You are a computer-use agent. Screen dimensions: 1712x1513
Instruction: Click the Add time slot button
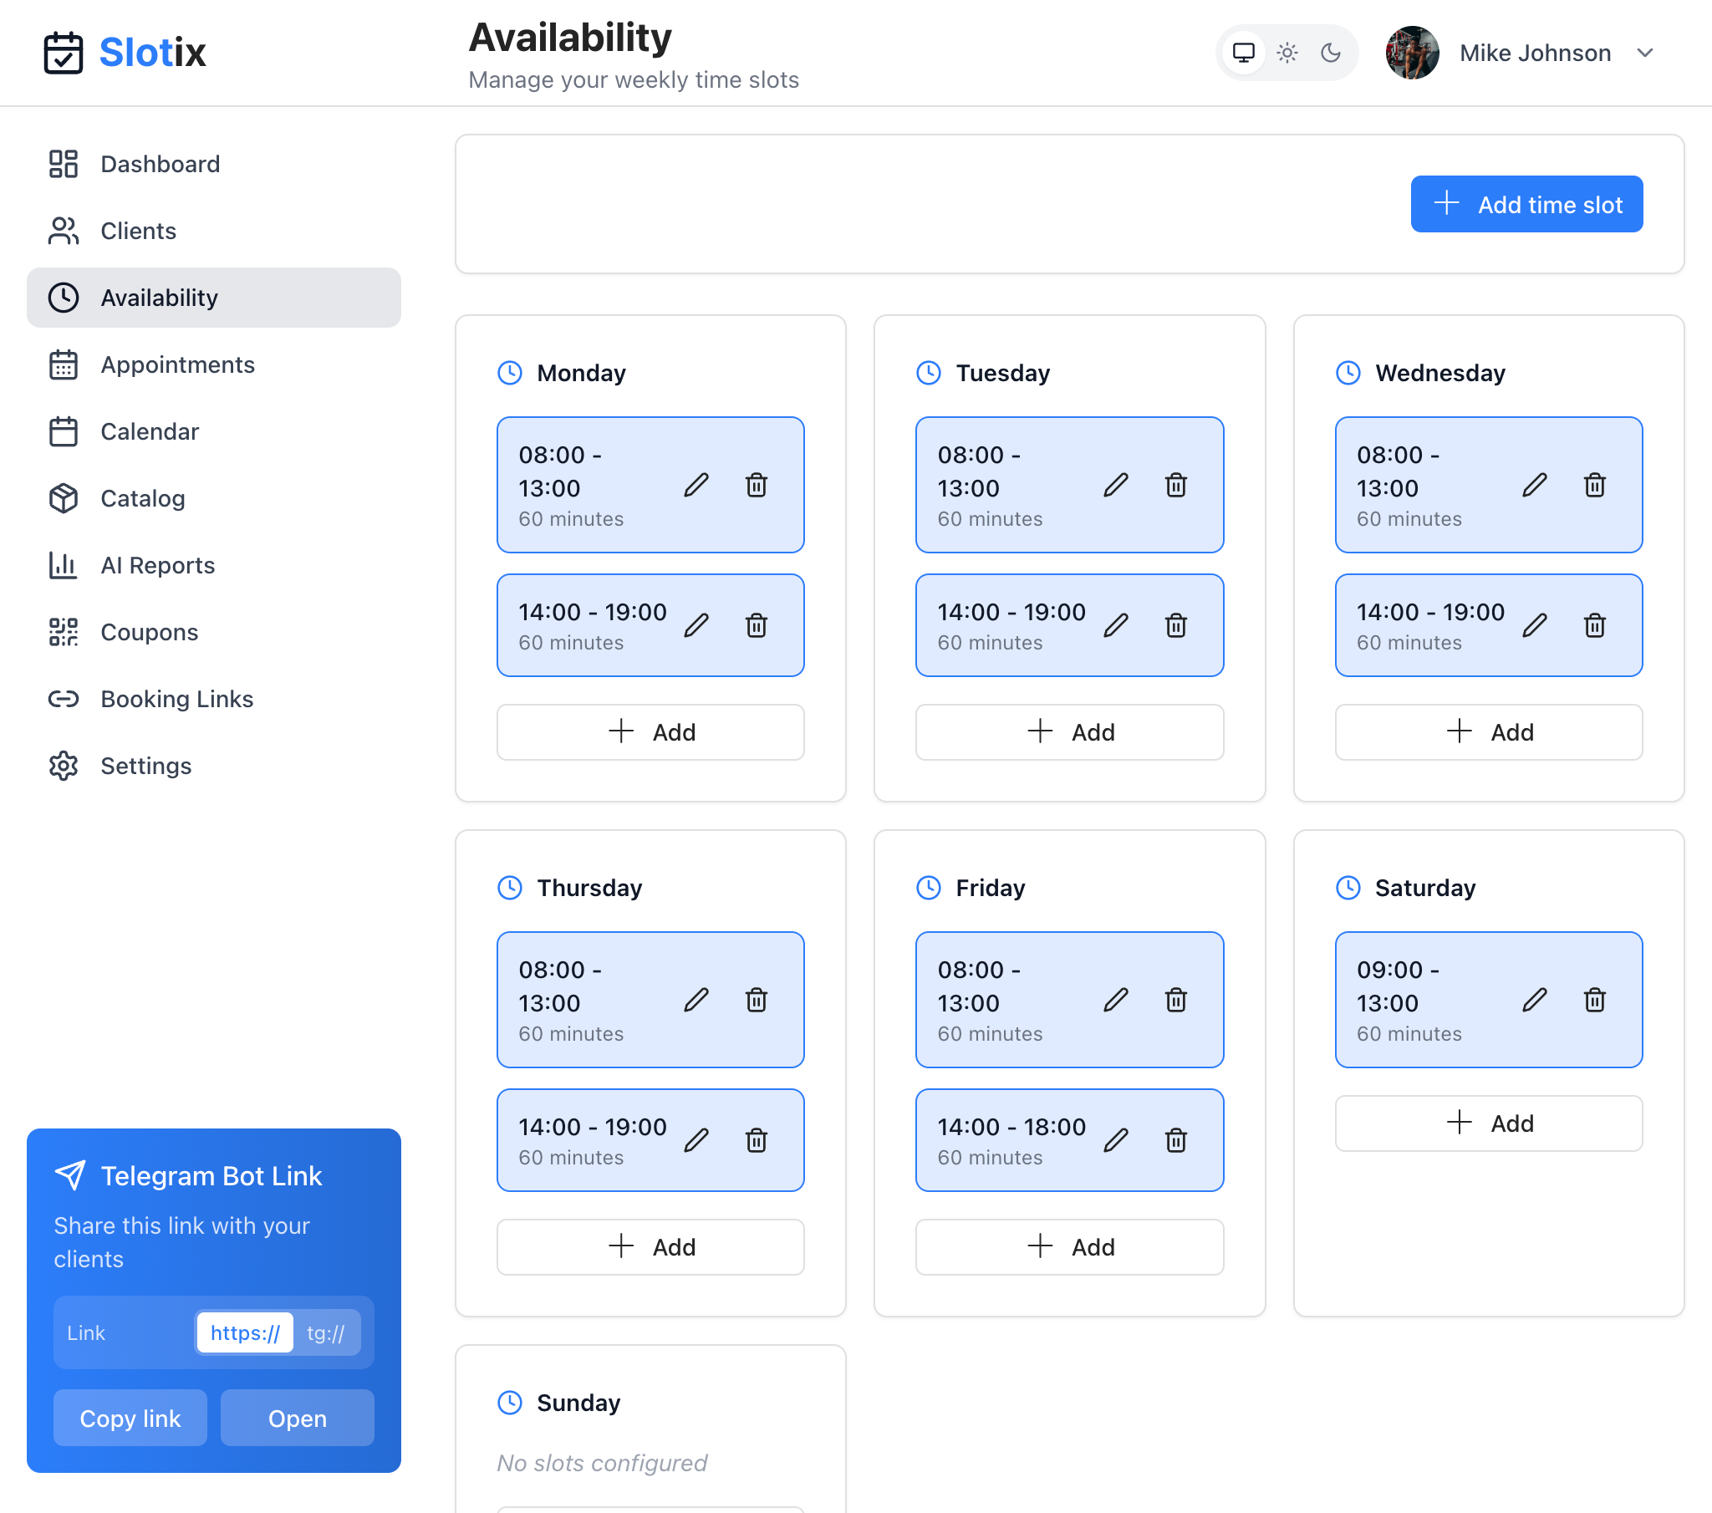[x=1526, y=204]
